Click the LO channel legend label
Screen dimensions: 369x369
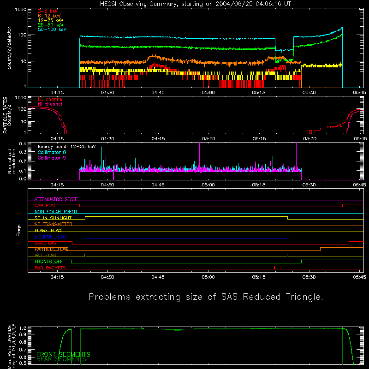coord(51,99)
